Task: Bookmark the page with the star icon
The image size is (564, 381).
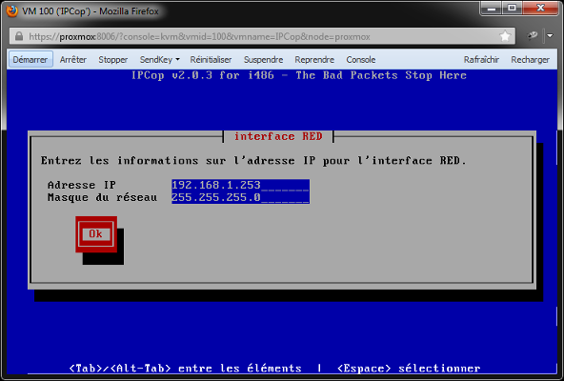Action: coord(505,36)
